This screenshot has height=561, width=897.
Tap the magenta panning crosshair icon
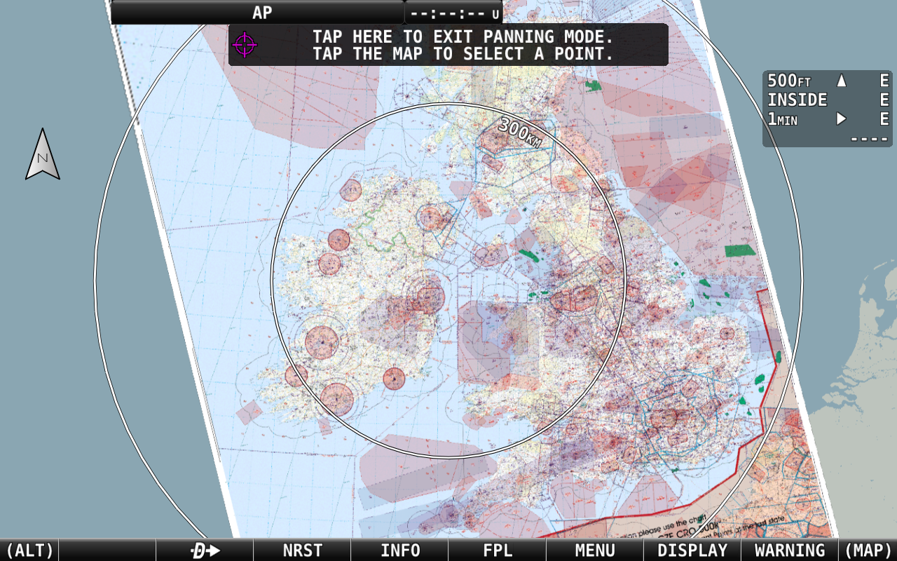(x=245, y=44)
